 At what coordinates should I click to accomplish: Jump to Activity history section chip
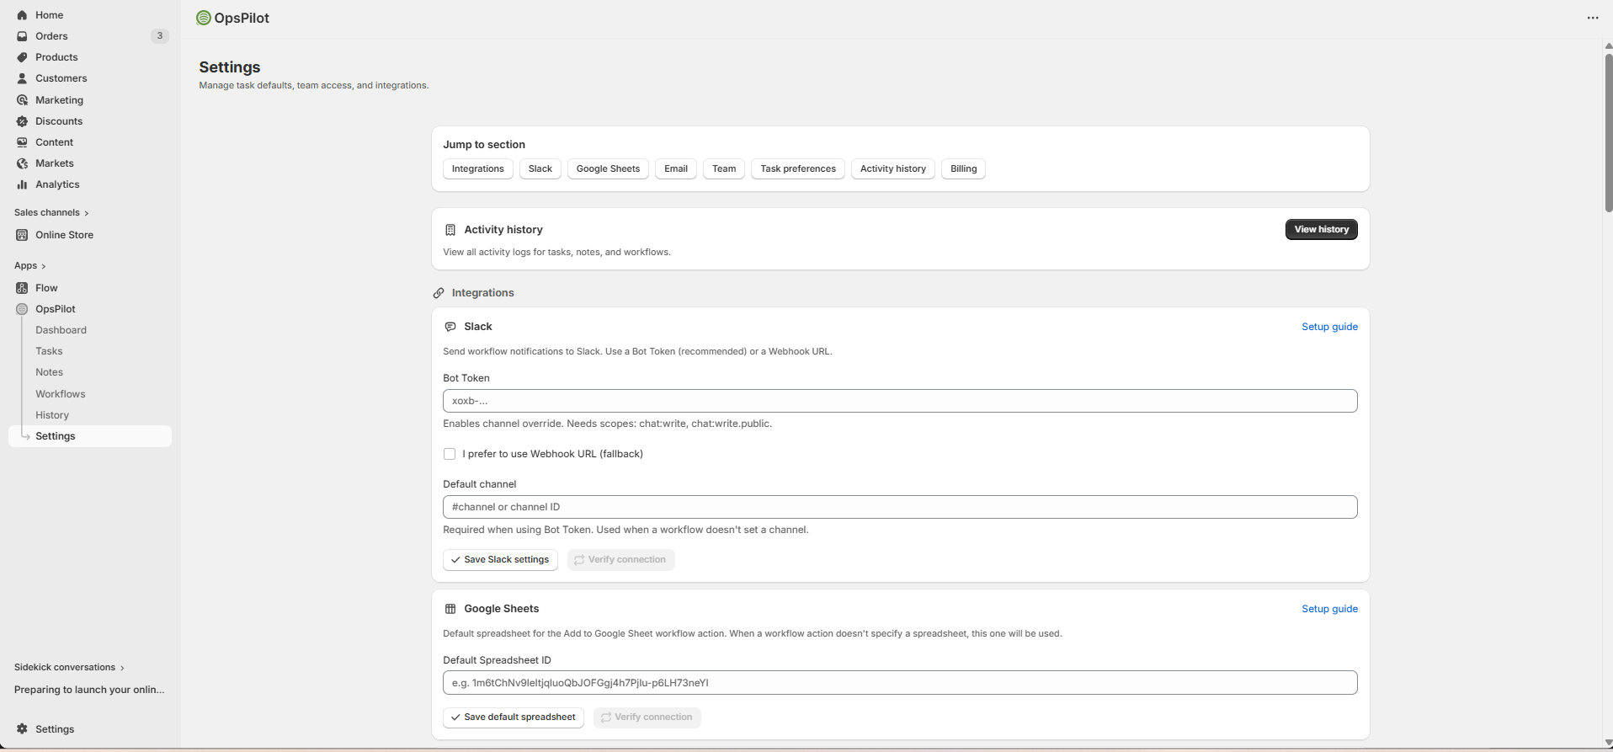(x=893, y=169)
